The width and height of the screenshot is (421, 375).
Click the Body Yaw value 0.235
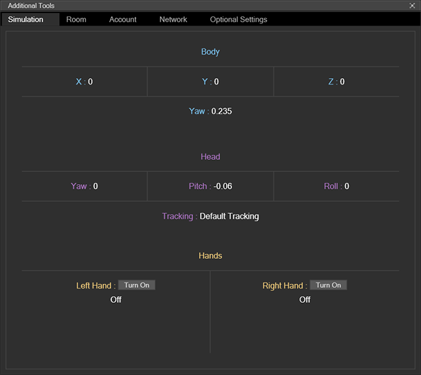click(221, 111)
